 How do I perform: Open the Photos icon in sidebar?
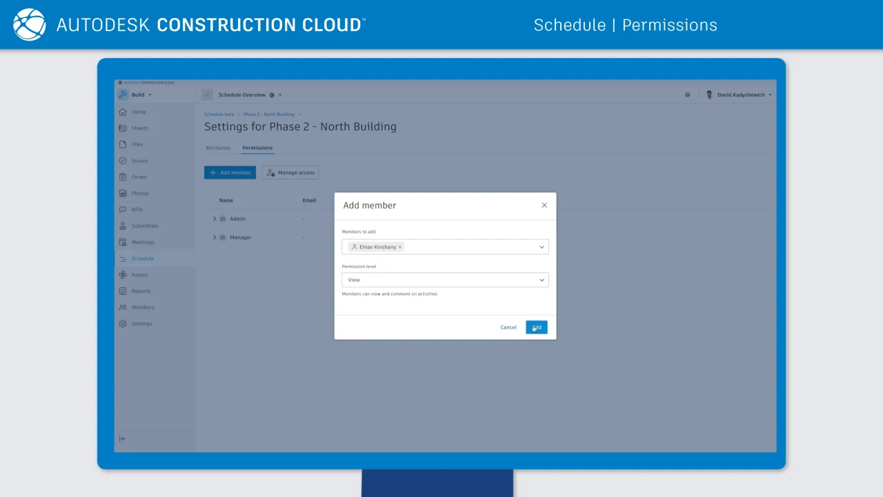click(x=123, y=193)
